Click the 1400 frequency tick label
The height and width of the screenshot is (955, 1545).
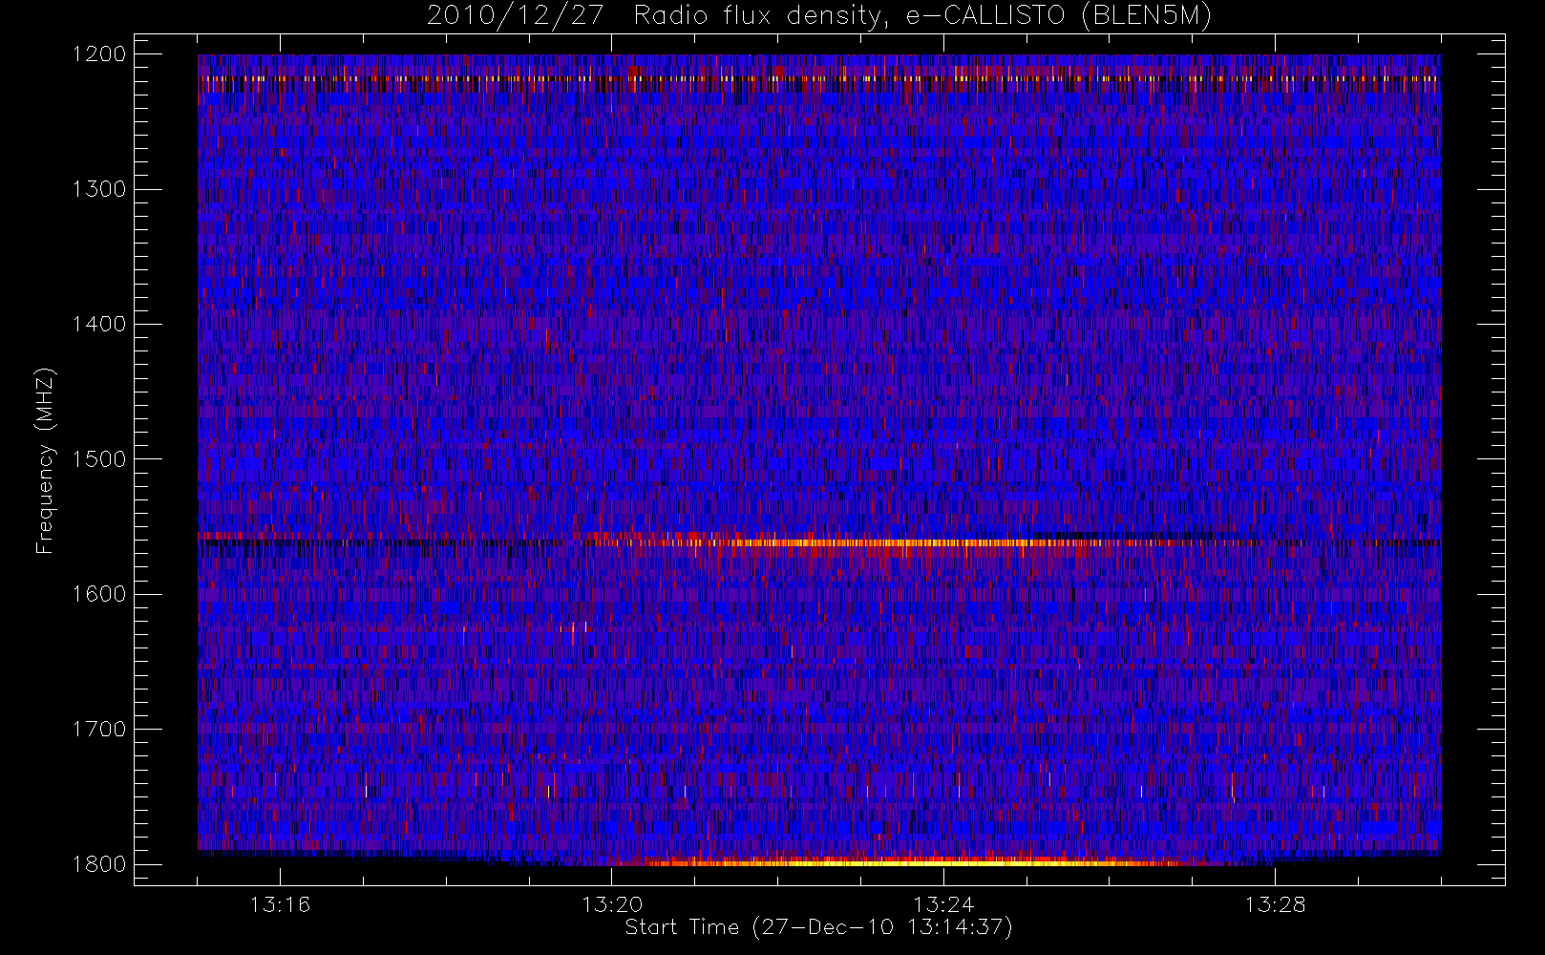pos(99,324)
